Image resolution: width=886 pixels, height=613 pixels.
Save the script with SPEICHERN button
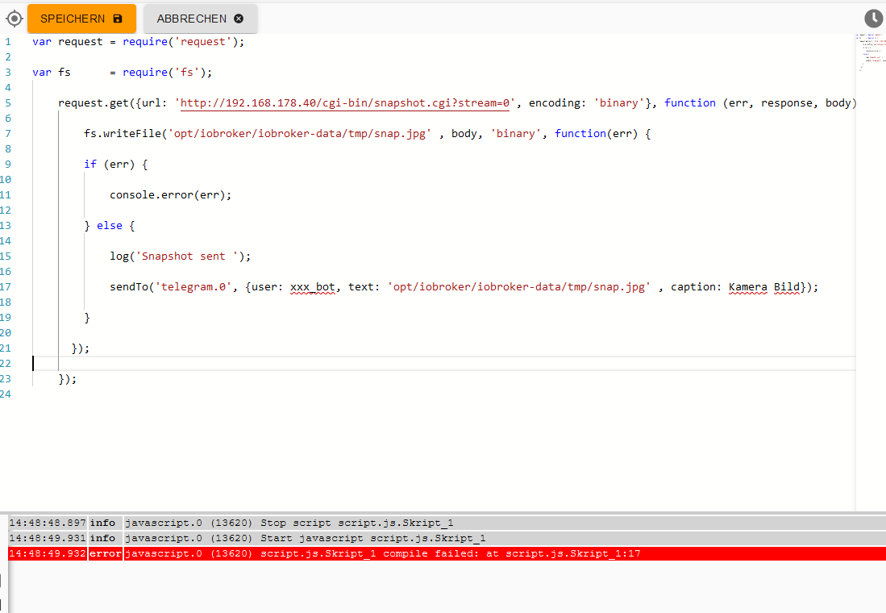click(82, 19)
